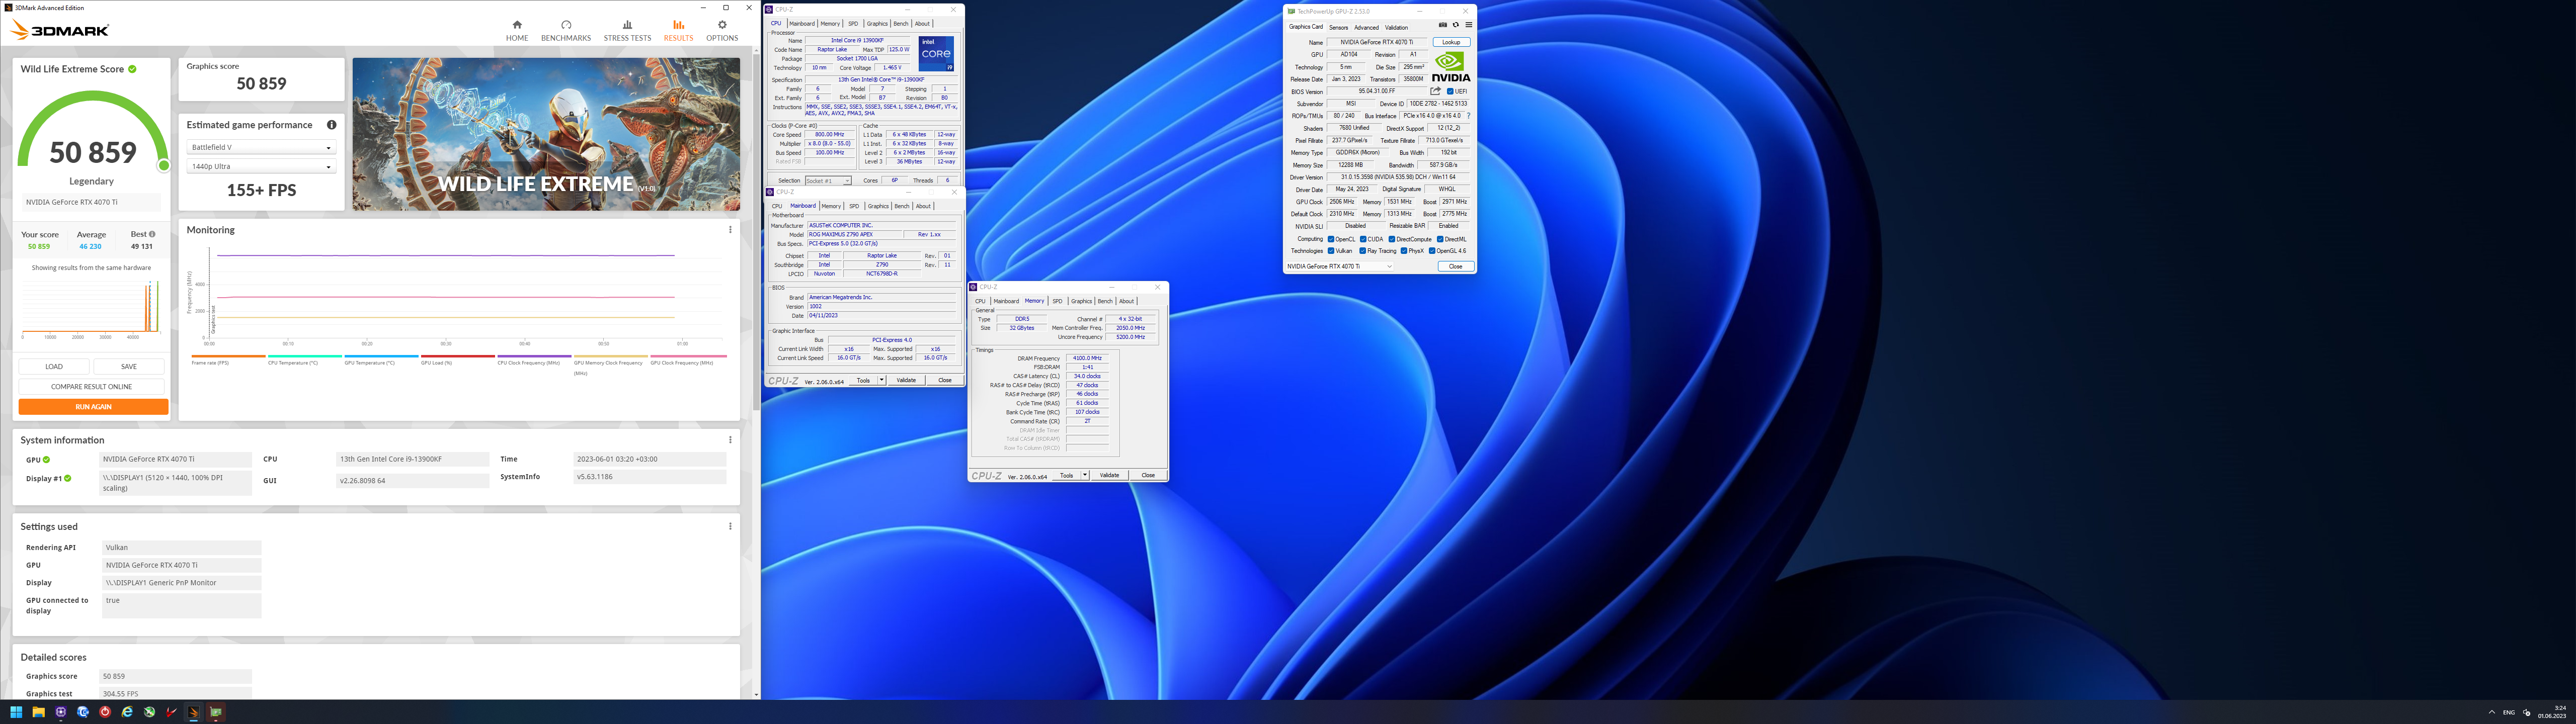Open the Socket #1 selection dropdown in CPU-Z
Screen dimensions: 2576x724
pos(828,181)
